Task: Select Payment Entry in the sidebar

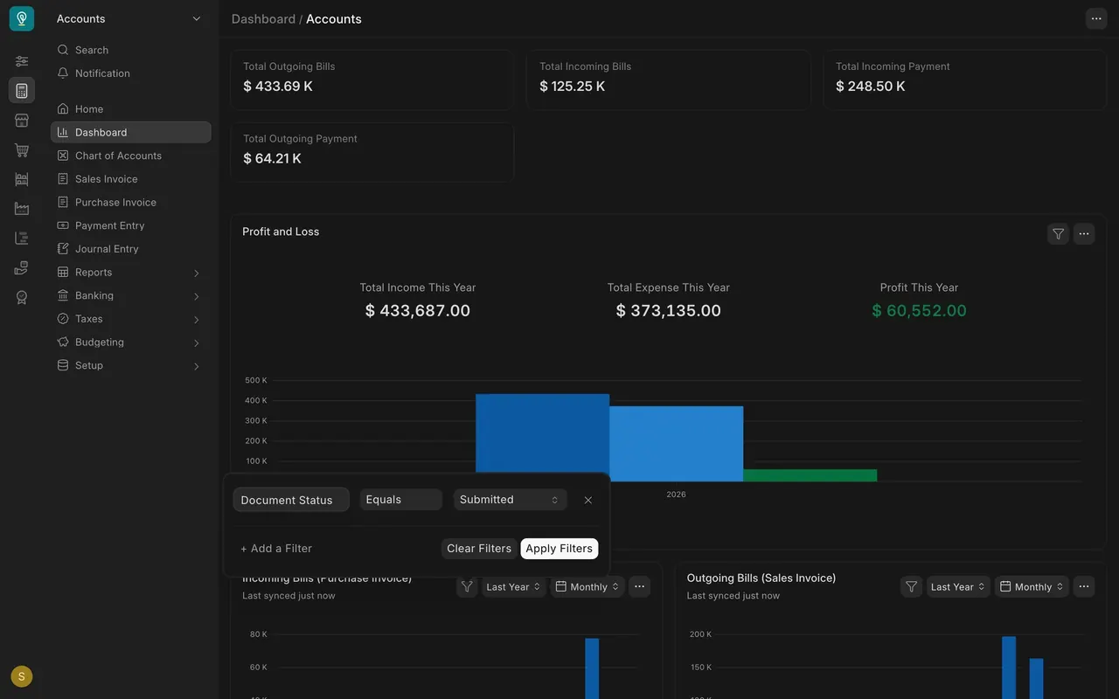Action: [x=130, y=225]
